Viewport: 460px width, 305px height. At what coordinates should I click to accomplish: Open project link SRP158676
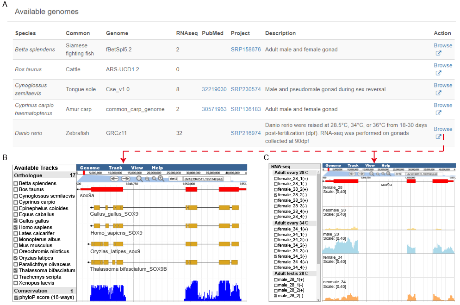tap(246, 50)
